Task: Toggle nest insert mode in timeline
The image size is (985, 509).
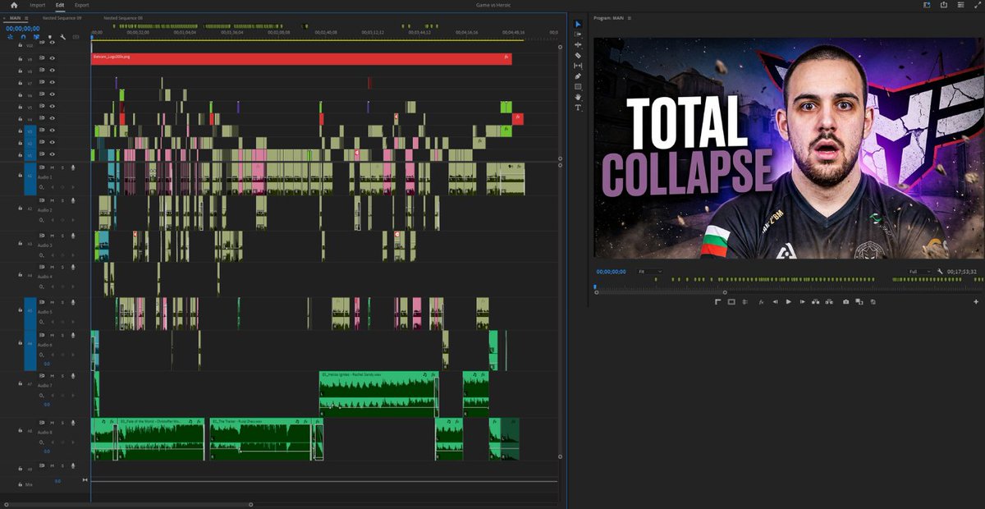Action: [x=11, y=37]
